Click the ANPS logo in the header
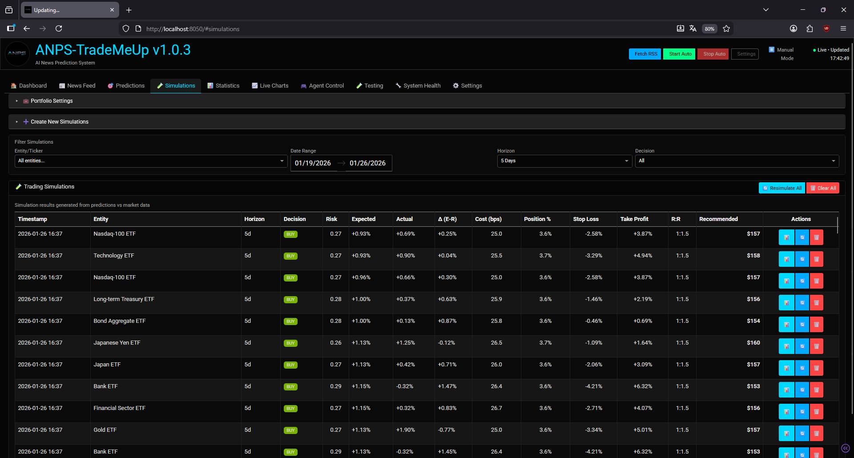The image size is (854, 458). coord(17,53)
